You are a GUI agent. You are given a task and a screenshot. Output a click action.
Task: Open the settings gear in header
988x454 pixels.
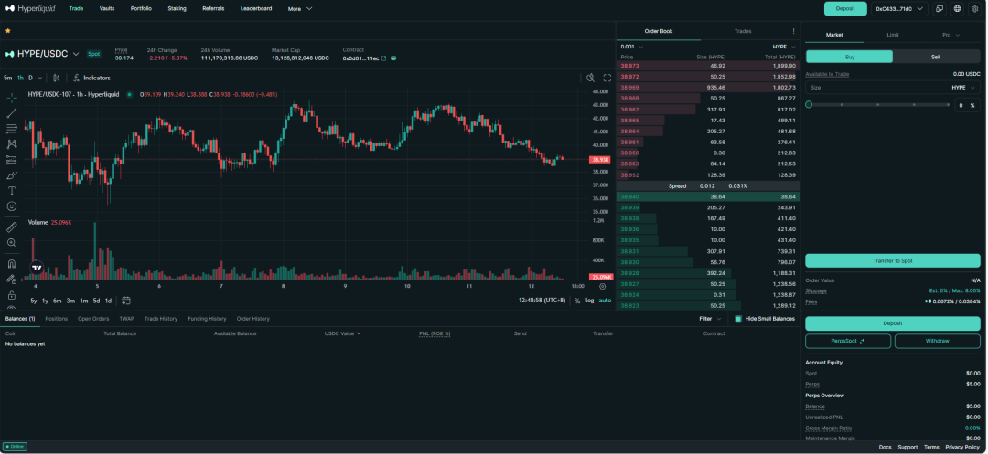point(975,9)
